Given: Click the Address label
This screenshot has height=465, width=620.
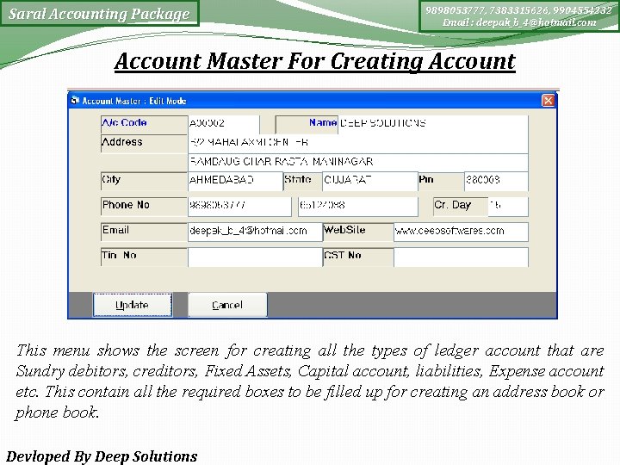Looking at the screenshot, I should click(x=121, y=141).
